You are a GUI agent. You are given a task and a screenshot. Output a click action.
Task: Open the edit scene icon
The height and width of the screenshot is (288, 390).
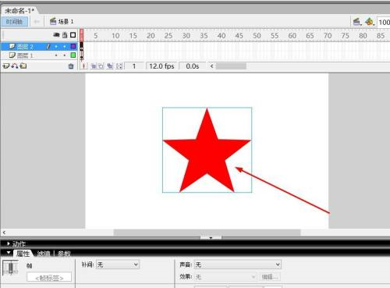(x=357, y=22)
